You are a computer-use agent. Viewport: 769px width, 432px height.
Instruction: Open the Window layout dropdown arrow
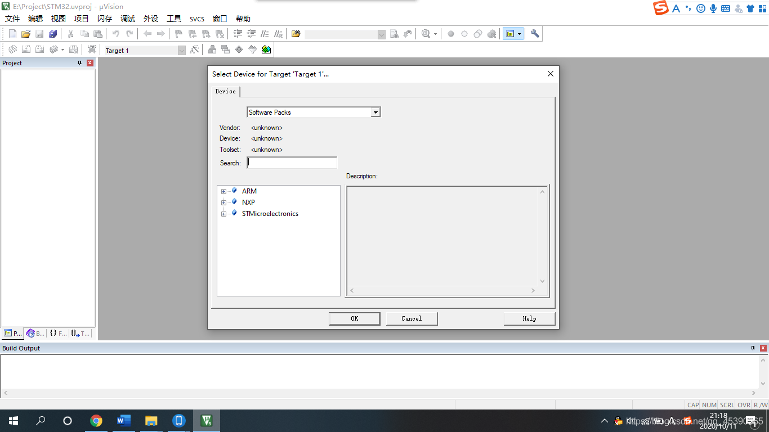click(520, 34)
